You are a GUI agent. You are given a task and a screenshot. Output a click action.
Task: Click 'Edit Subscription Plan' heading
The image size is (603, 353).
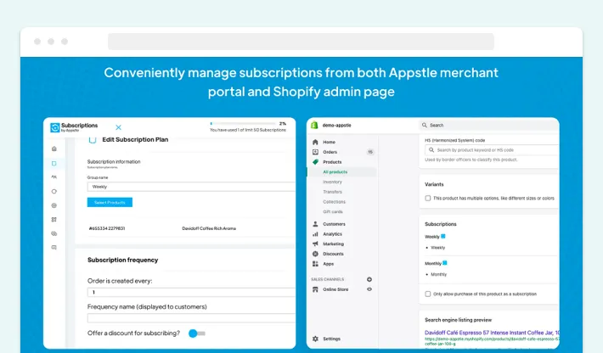coord(135,139)
